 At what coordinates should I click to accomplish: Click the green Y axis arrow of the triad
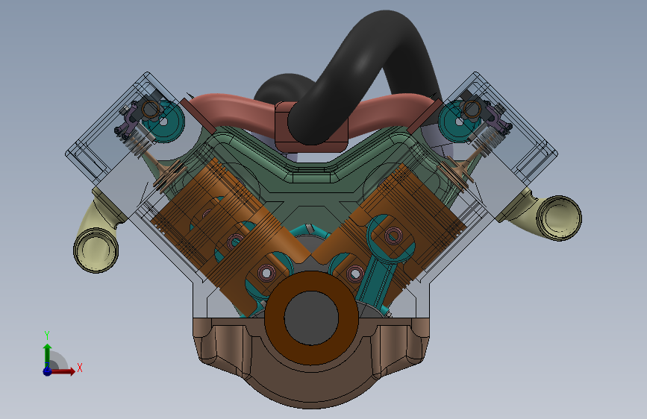(x=48, y=356)
